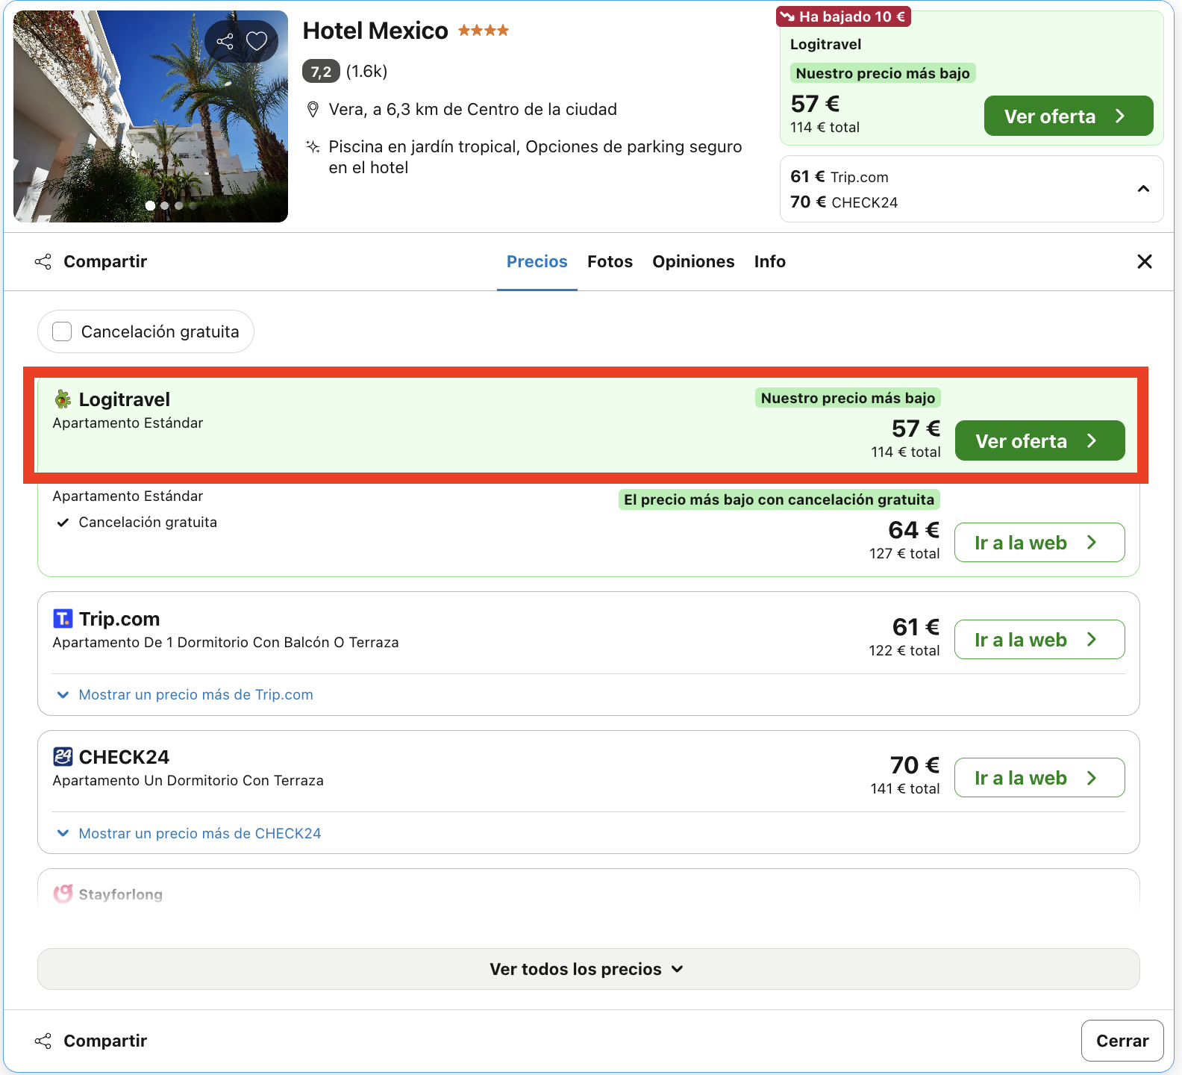Click Ir a la web for Trip.com

(1039, 639)
